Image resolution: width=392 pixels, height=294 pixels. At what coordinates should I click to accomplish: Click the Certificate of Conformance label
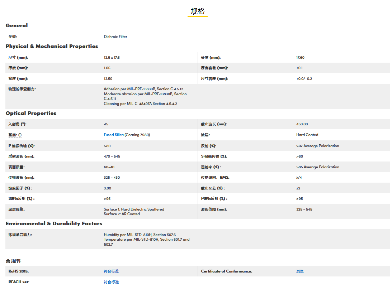(226, 271)
